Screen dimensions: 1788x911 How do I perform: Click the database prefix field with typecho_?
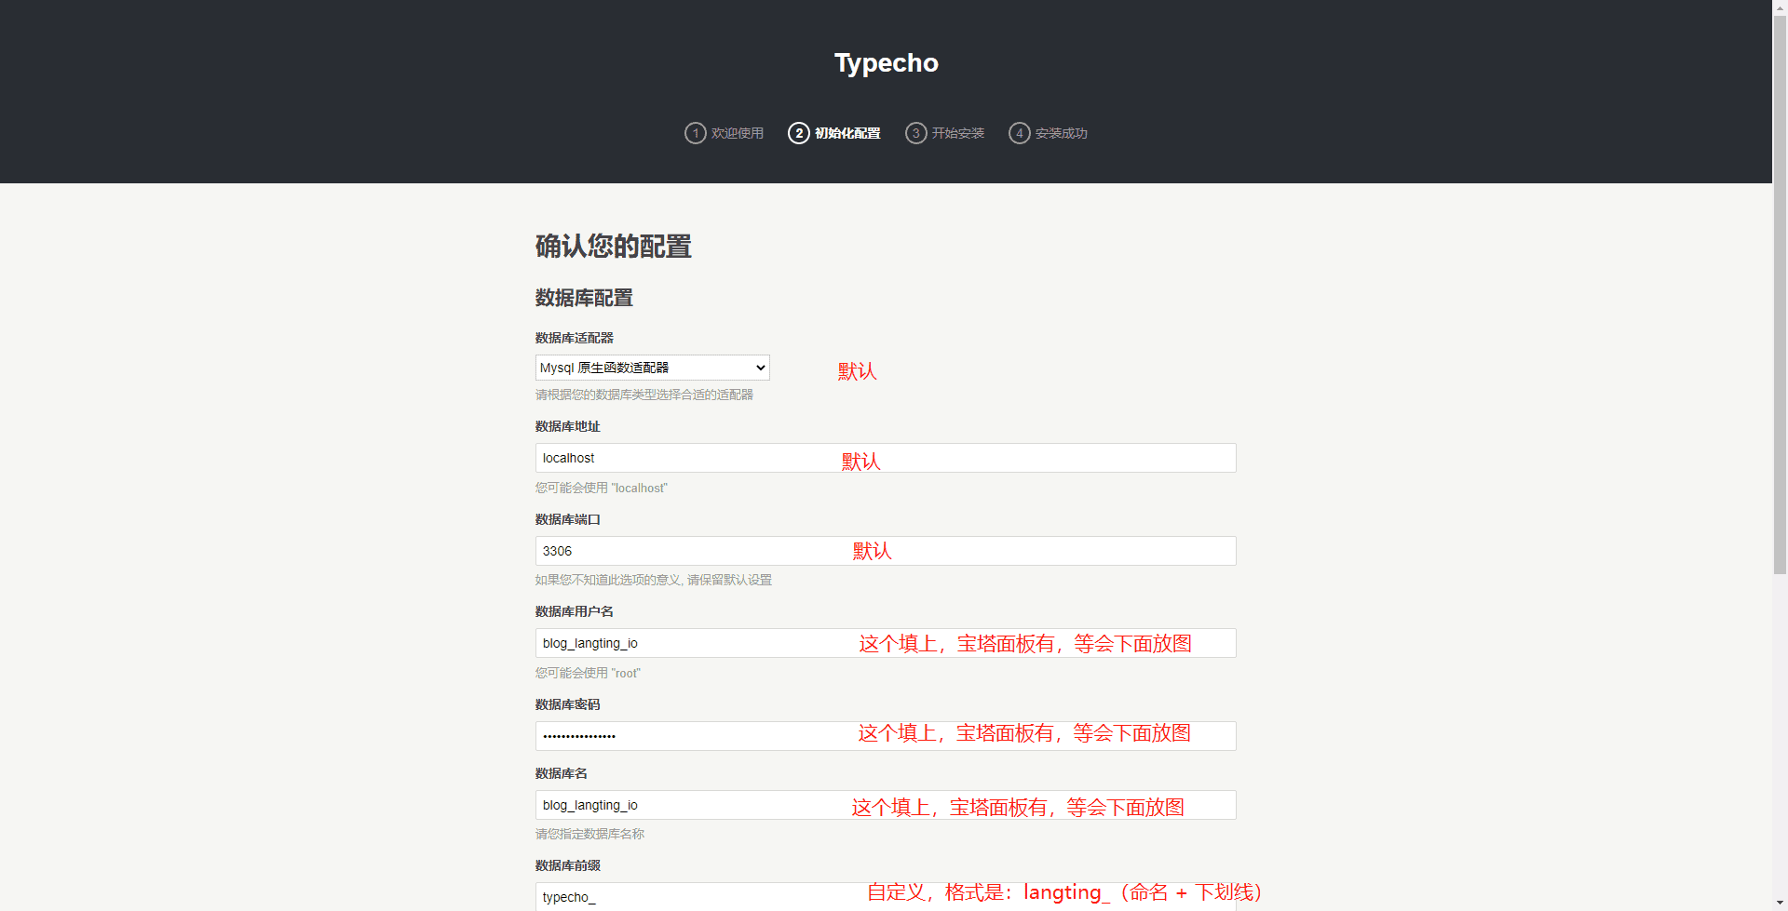pyautogui.click(x=886, y=897)
